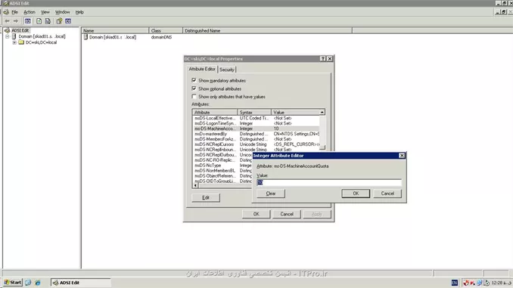513x288 pixels.
Task: Click the Value input field
Action: point(329,182)
